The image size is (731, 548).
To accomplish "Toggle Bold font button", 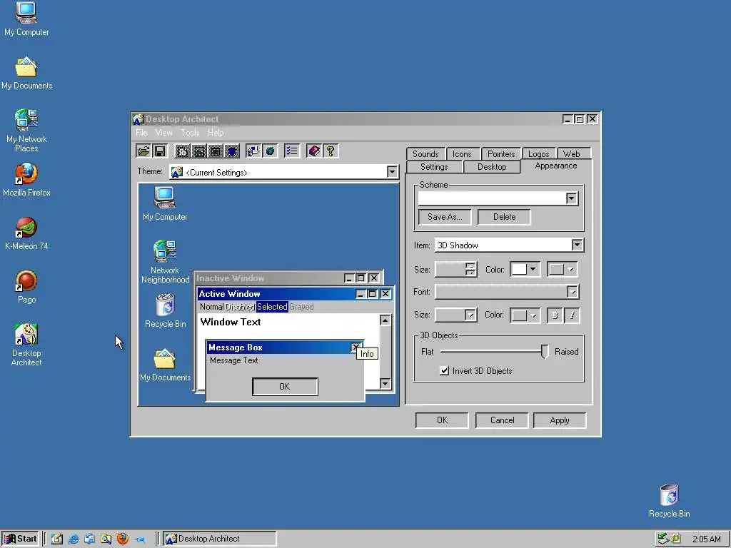I will pos(555,315).
